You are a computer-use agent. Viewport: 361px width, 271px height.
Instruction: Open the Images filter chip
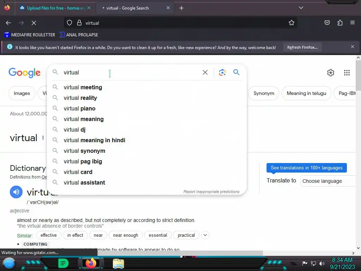point(22,93)
